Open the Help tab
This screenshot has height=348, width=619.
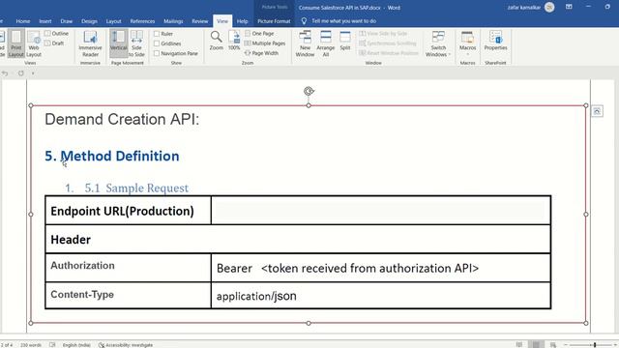[x=242, y=21]
